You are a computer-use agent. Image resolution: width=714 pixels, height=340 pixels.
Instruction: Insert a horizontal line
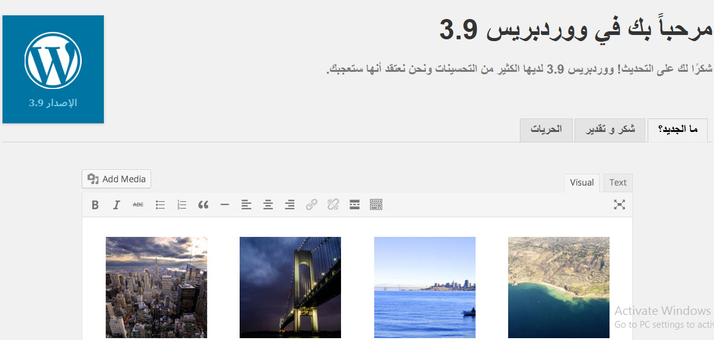(224, 205)
